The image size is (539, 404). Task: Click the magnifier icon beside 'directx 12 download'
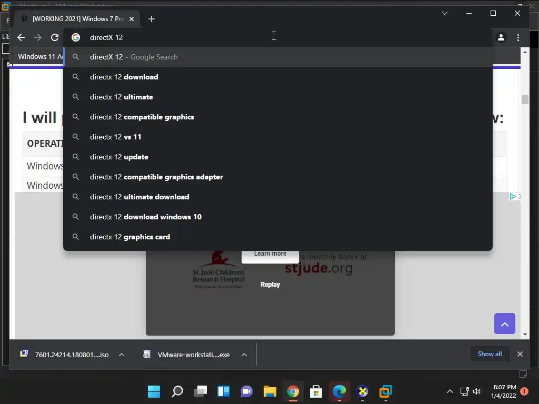76,77
